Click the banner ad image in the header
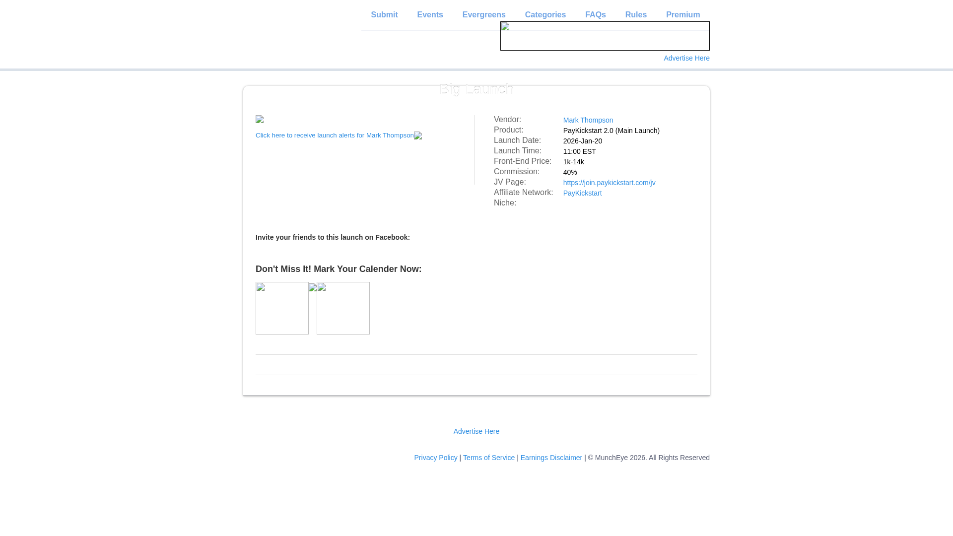This screenshot has height=536, width=953. tap(605, 36)
